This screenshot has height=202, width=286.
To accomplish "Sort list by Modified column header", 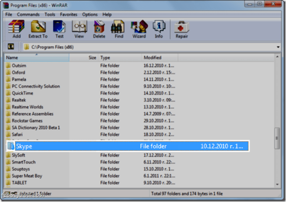I will coord(159,58).
